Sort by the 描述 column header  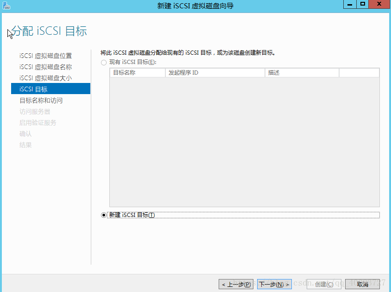(x=302, y=73)
